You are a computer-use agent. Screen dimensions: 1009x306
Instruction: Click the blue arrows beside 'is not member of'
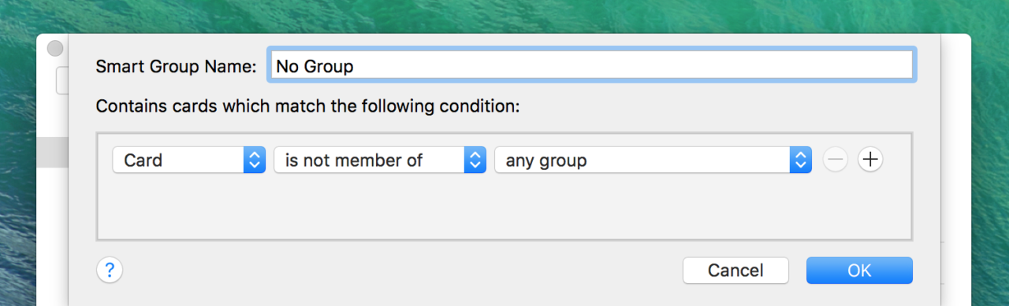click(x=475, y=160)
